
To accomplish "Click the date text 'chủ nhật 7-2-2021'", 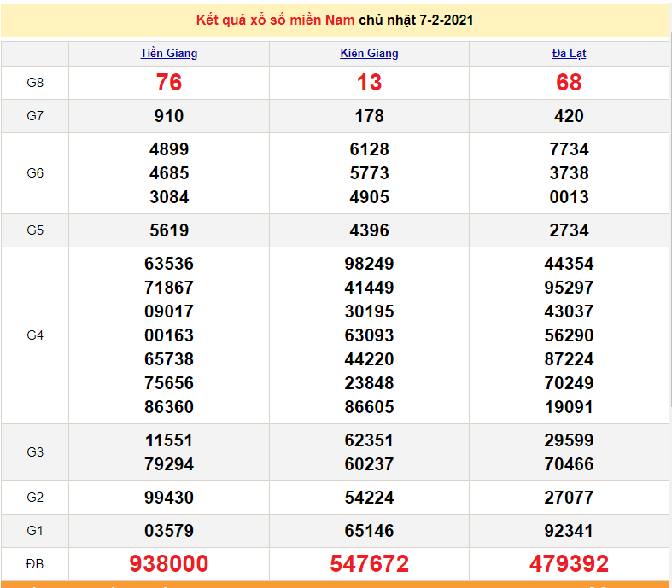I will coord(416,20).
